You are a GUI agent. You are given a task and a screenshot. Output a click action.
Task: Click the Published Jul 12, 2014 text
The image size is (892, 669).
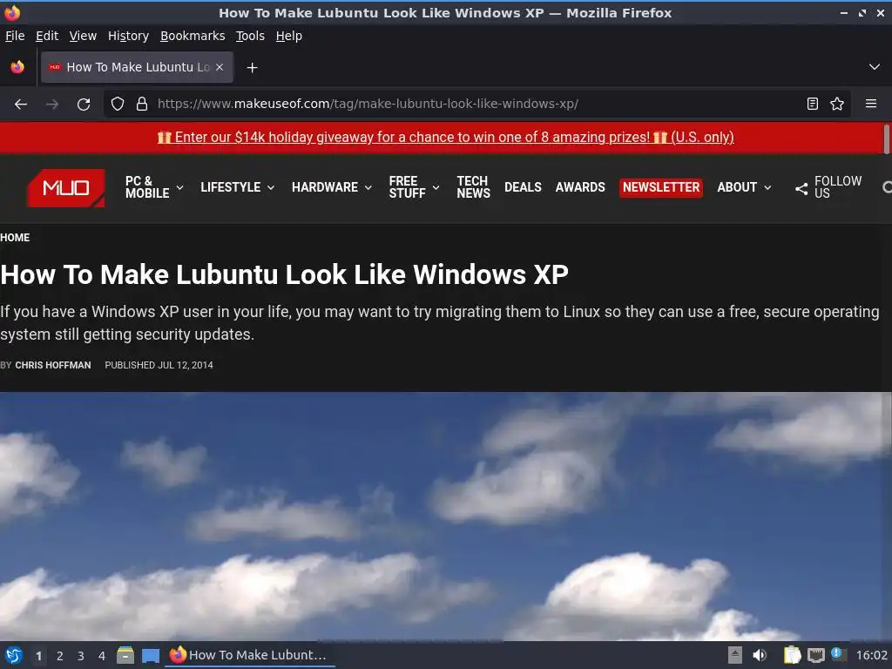[x=159, y=365]
